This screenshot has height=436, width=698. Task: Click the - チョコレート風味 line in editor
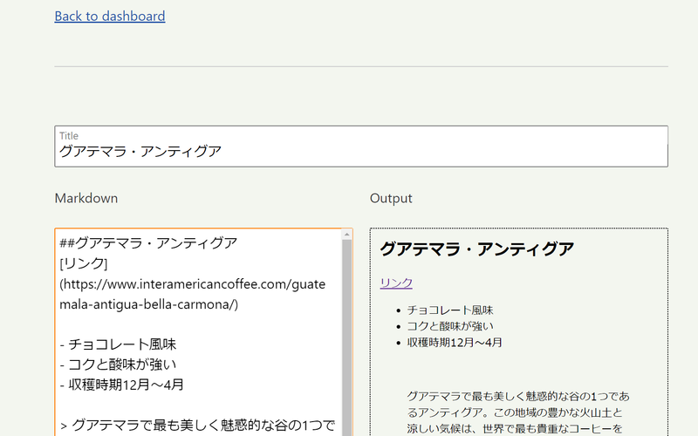(x=118, y=344)
